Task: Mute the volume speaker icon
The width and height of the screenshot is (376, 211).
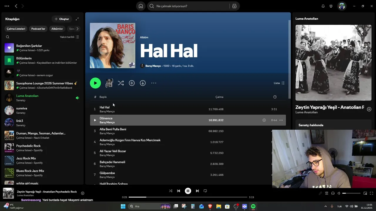Action: pos(339,193)
